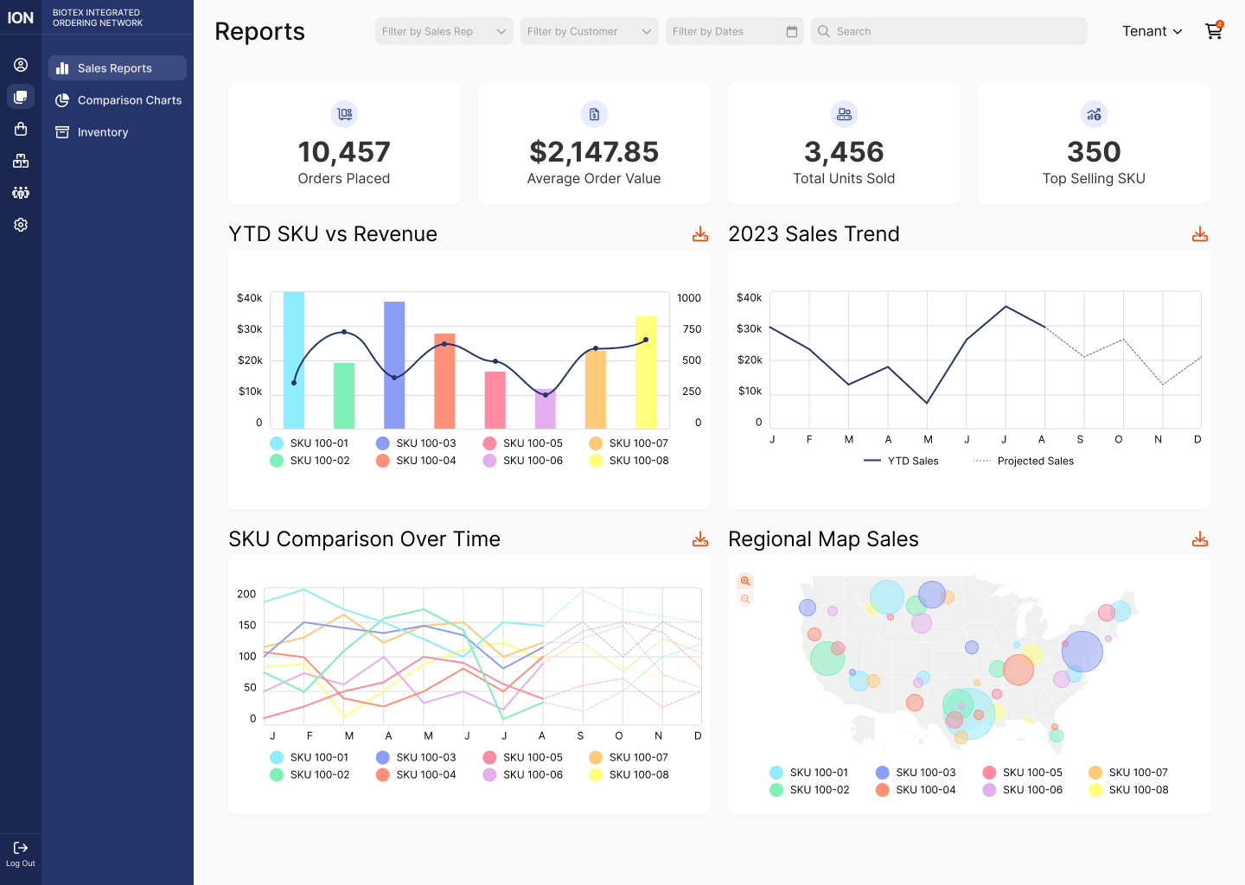Screen dimensions: 1245x885
Task: Open the shopping cart icon
Action: (x=1213, y=31)
